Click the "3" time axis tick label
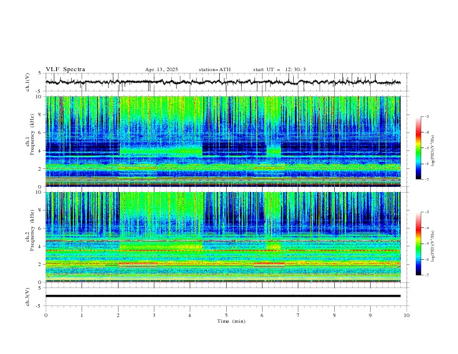The width and height of the screenshot is (458, 354). pos(154,315)
